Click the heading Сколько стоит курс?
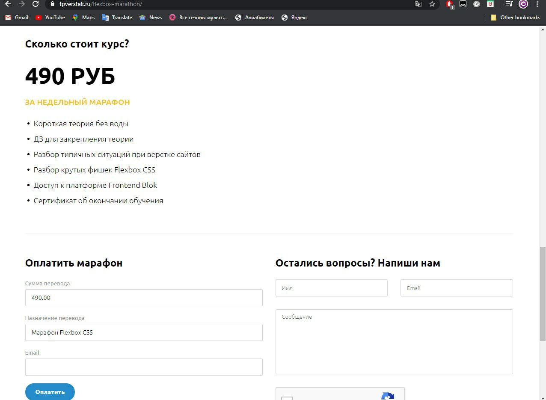 coord(77,44)
